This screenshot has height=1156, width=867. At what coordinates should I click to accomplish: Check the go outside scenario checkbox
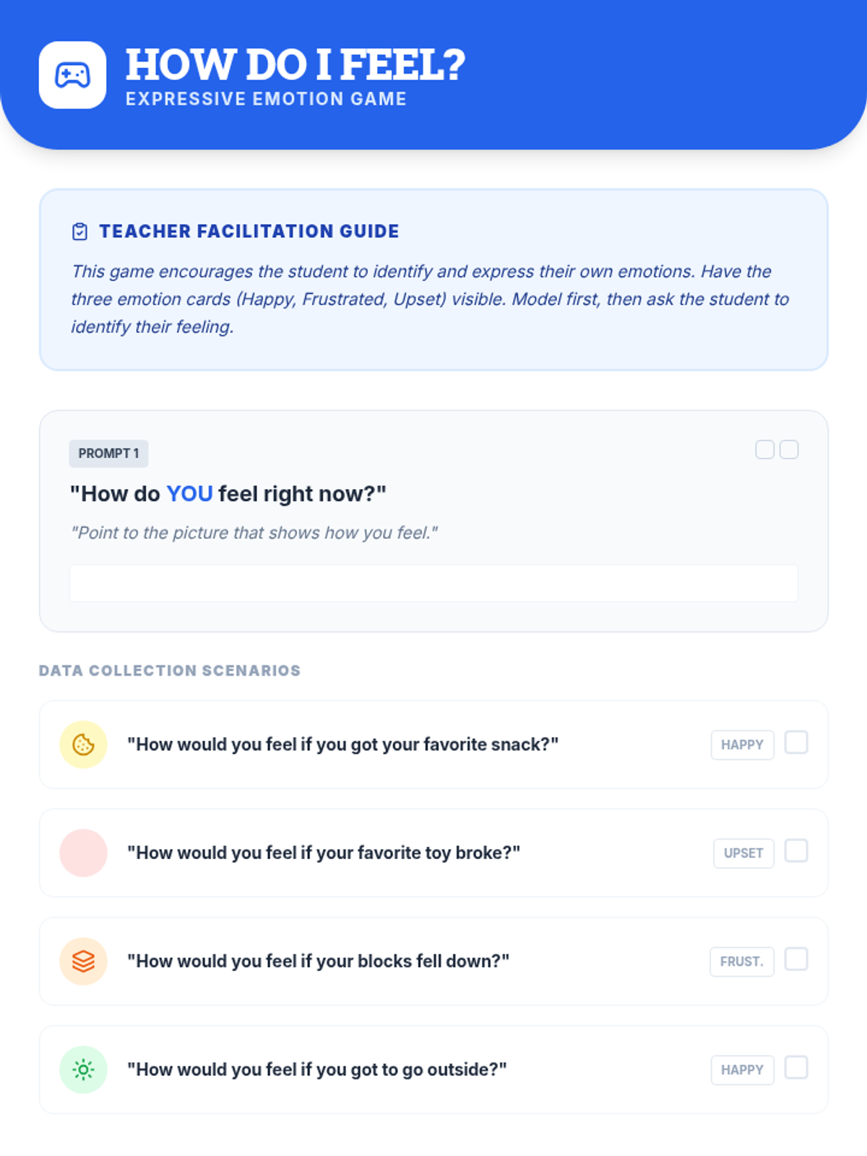[796, 1068]
